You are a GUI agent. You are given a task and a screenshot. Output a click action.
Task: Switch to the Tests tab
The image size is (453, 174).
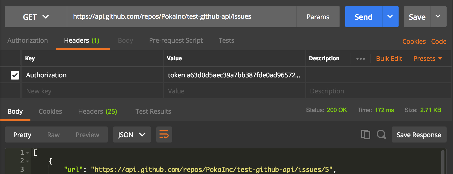point(226,41)
